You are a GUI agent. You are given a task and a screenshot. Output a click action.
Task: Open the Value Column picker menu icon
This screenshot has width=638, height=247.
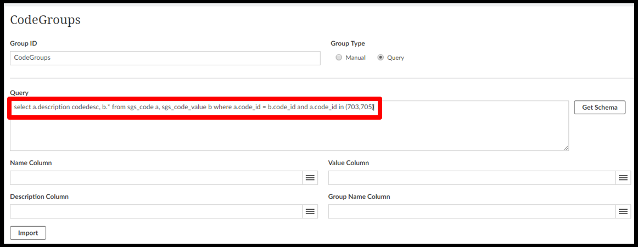623,178
